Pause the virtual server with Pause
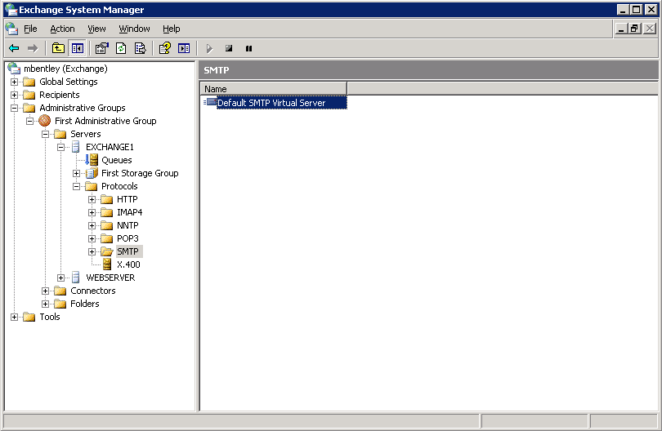This screenshot has width=662, height=431. [x=248, y=48]
